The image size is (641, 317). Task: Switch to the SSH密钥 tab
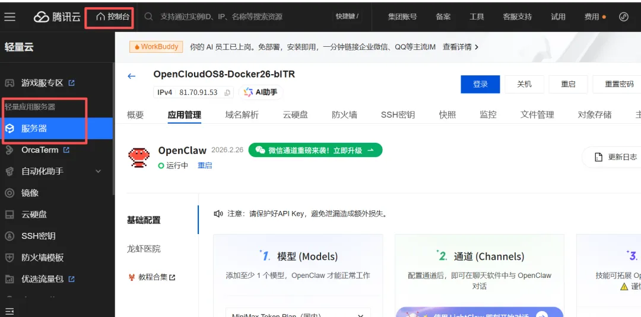(398, 114)
